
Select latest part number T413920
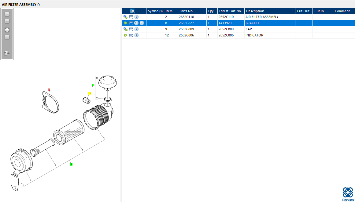click(x=225, y=23)
